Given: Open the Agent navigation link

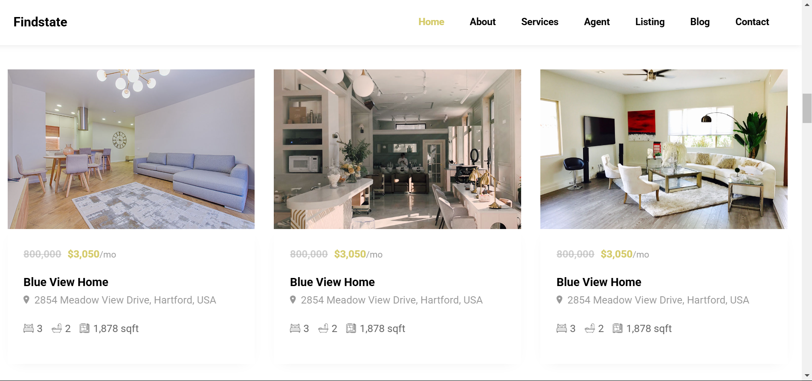Looking at the screenshot, I should click(x=597, y=22).
